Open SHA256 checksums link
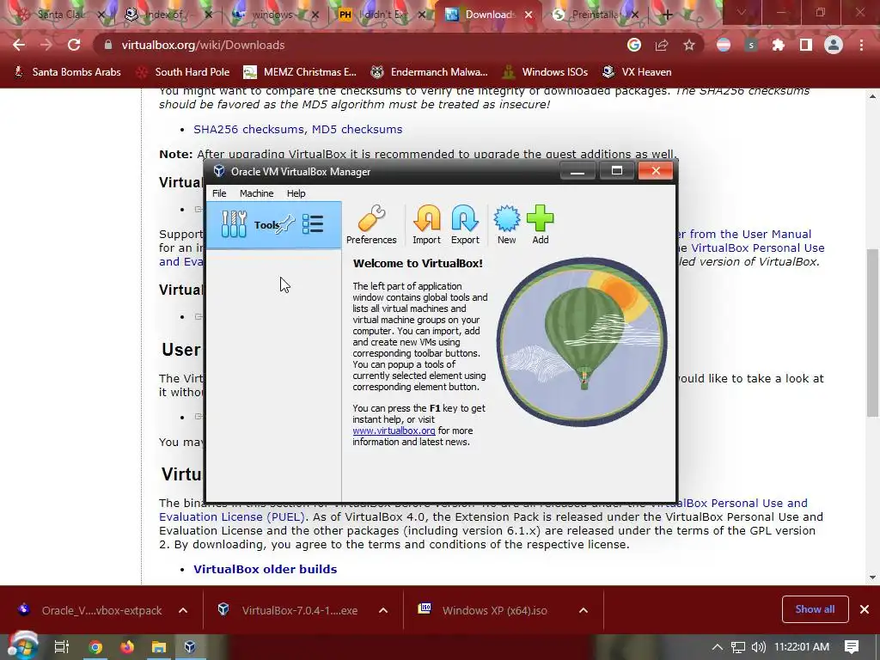 click(x=249, y=129)
